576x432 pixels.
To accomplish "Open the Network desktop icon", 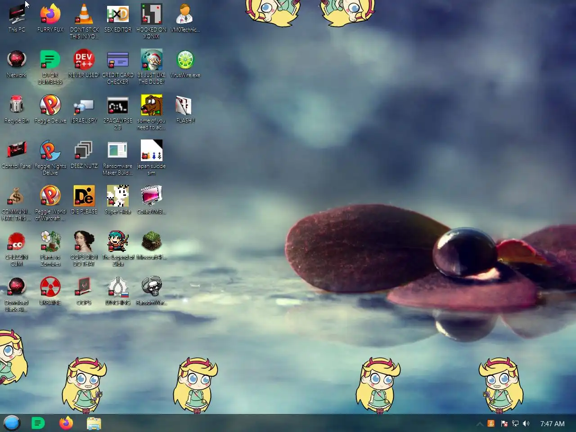I will click(x=17, y=63).
